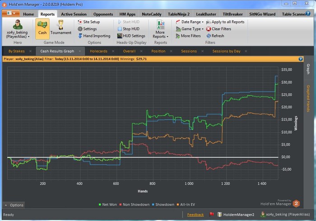Click the Winnings: $29,71 text
Image resolution: width=316 pixels, height=221 pixels.
pyautogui.click(x=133, y=59)
